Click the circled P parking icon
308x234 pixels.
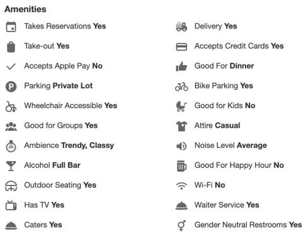point(11,86)
